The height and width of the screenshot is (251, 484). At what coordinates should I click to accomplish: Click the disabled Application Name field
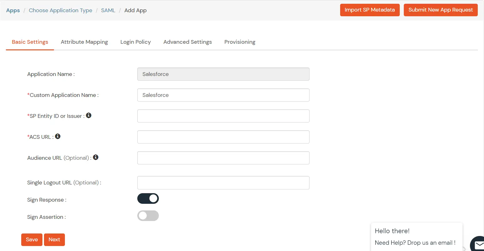point(223,74)
